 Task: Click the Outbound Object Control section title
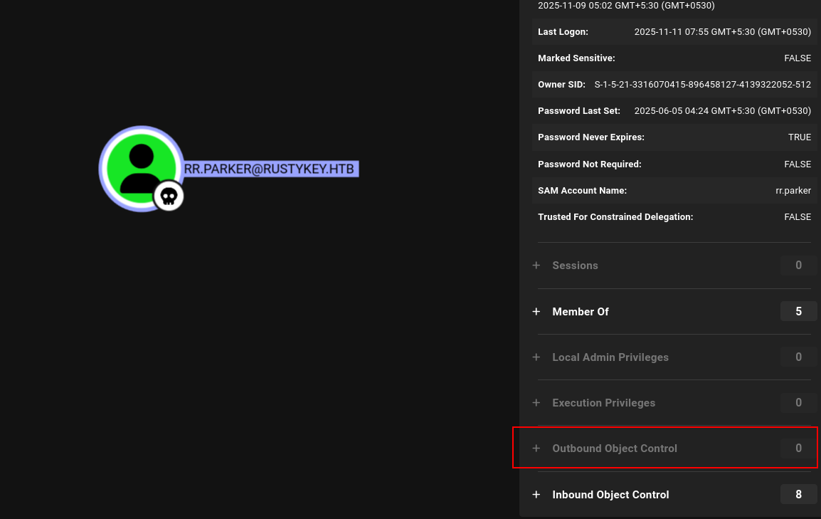(615, 449)
